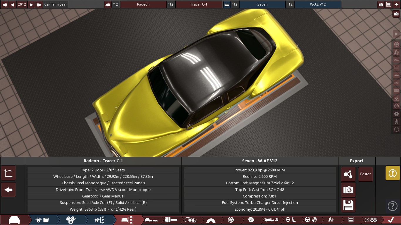Click the engine family icon beside Seven
Viewport: 401px width, 225px height.
pos(227,4)
